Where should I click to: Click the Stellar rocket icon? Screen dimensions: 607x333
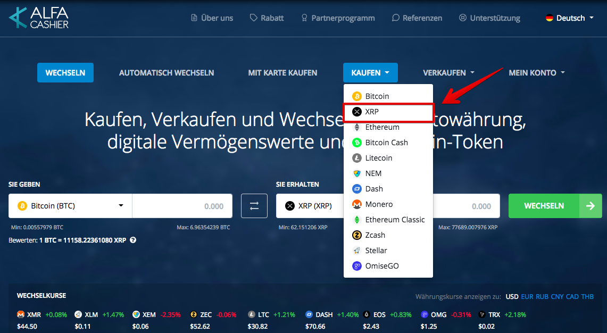[x=357, y=251]
